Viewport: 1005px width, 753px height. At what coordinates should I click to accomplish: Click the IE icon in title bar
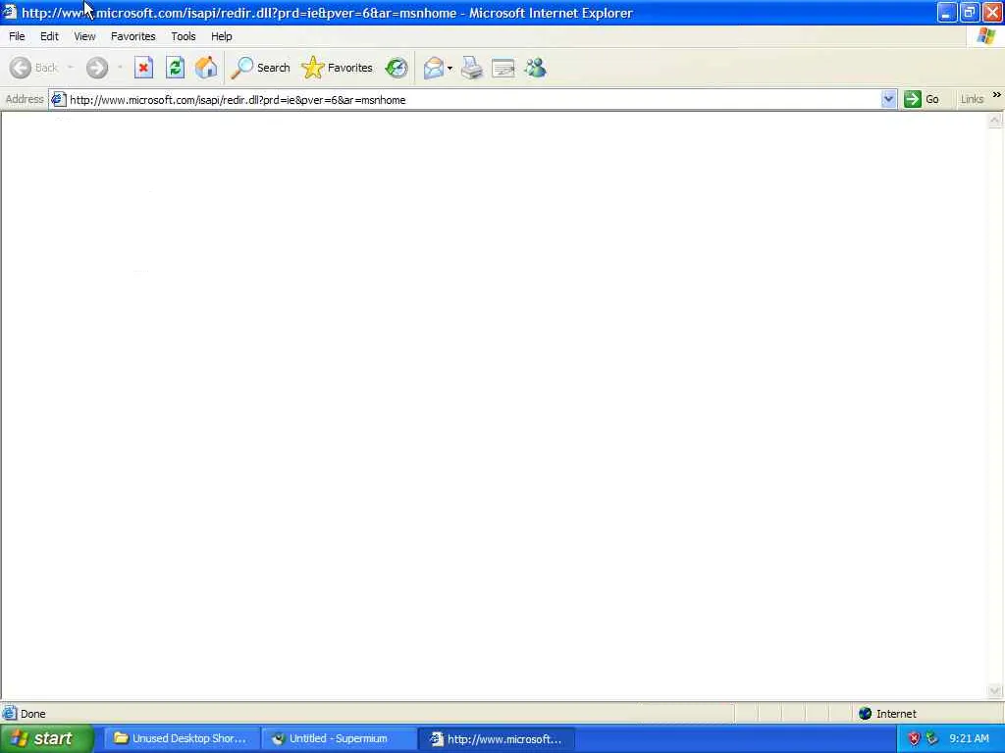pyautogui.click(x=10, y=12)
